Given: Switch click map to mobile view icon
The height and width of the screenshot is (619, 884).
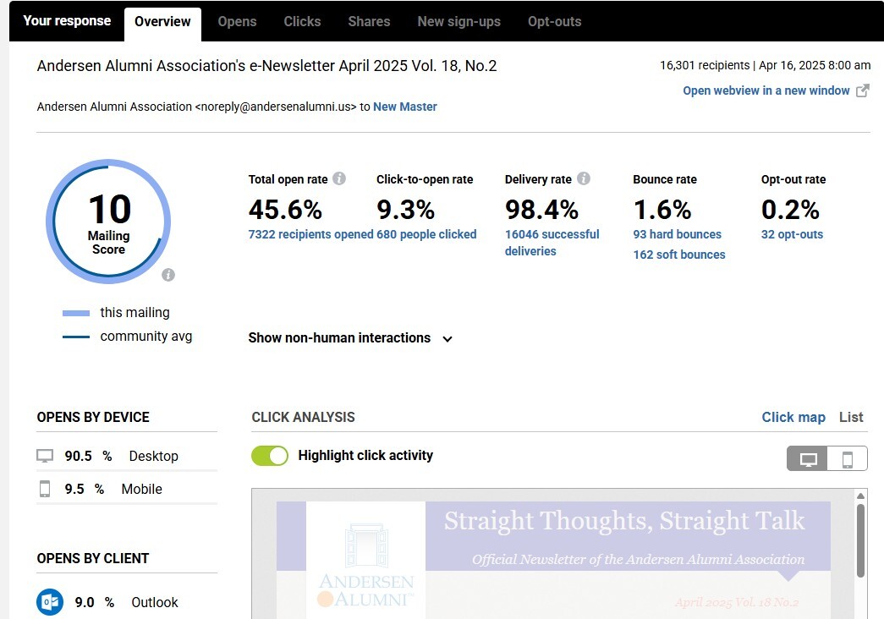Looking at the screenshot, I should tap(847, 459).
